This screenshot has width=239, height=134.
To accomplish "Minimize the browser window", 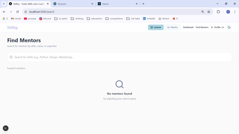I will 218,4.
